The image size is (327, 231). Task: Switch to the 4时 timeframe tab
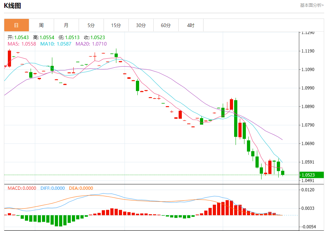(x=191, y=25)
